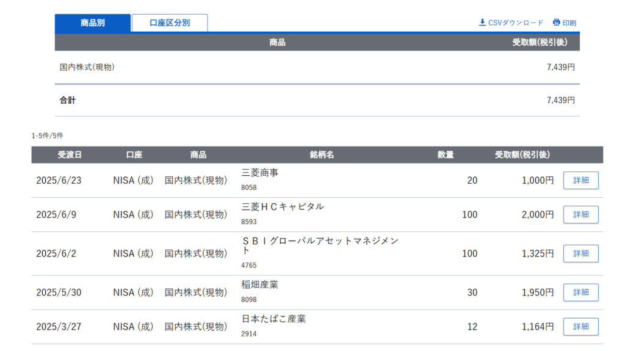625x351 pixels.
Task: Click the 三菱商事 stock name
Action: 260,173
